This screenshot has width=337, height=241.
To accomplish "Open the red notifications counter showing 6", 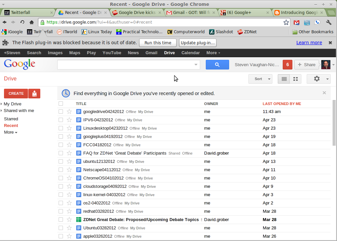I will 287,65.
